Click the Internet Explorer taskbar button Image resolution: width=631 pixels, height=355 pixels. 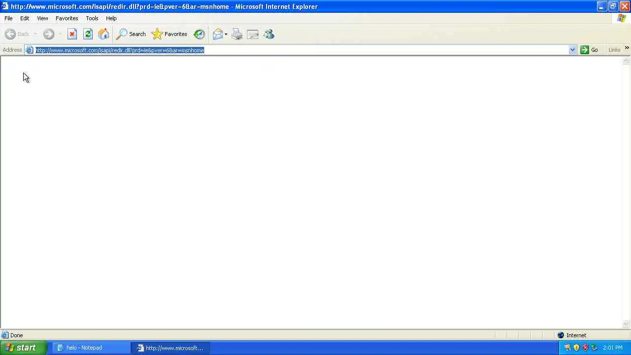[x=171, y=348]
